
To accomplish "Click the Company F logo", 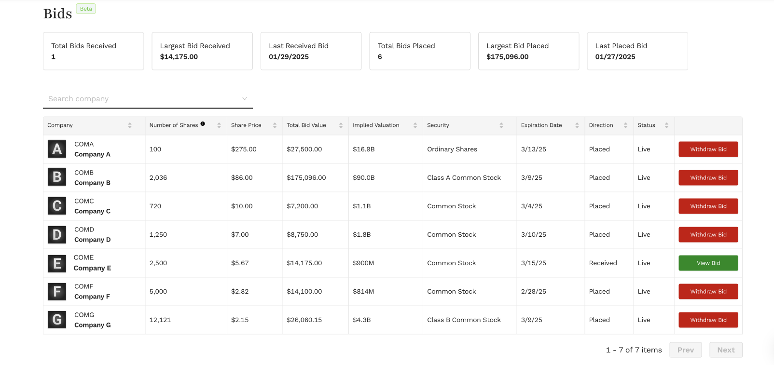I will pyautogui.click(x=57, y=291).
